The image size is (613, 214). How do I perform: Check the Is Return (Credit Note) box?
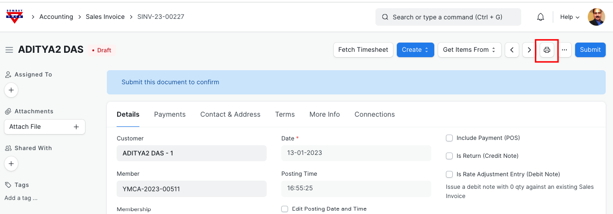[449, 156]
